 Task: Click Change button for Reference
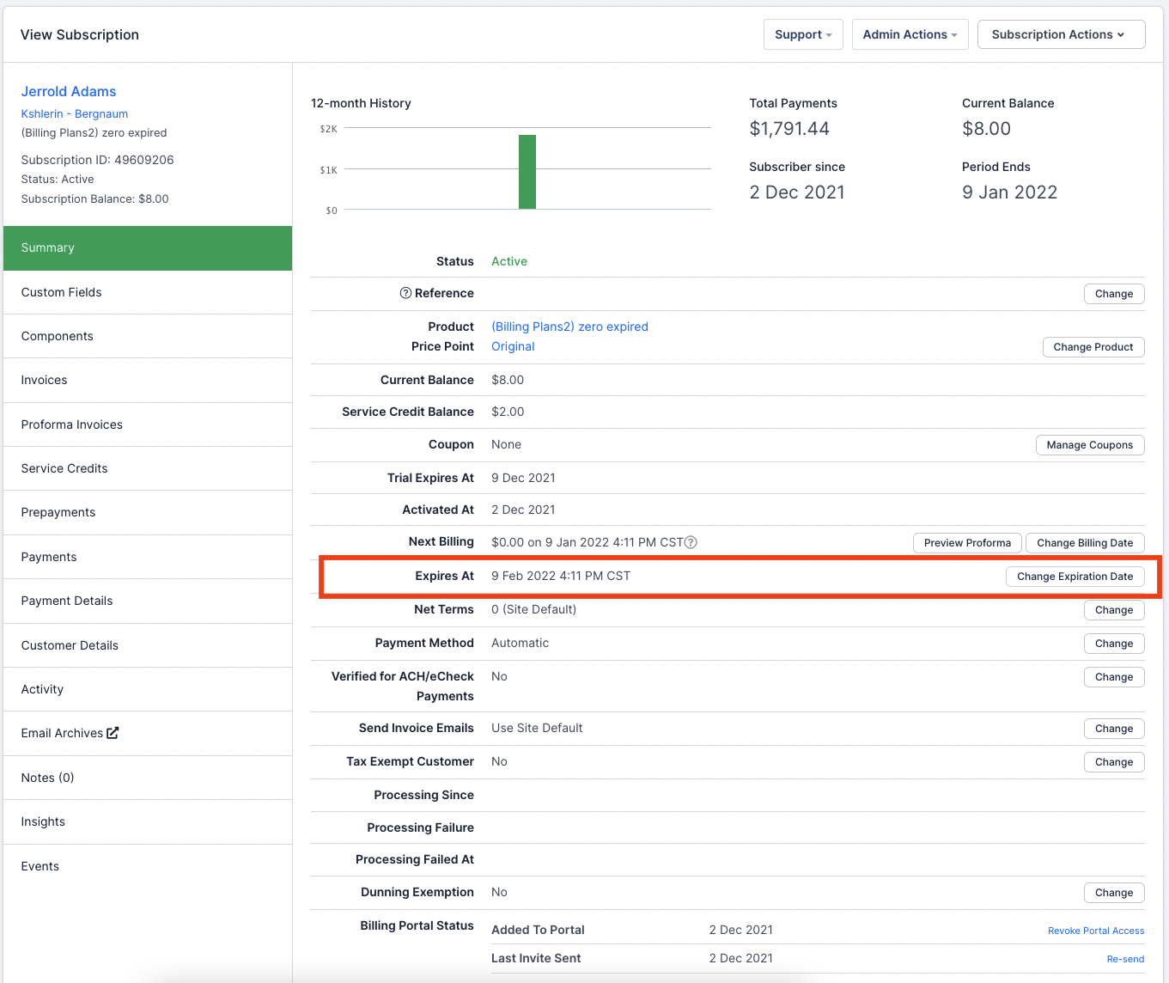point(1114,294)
